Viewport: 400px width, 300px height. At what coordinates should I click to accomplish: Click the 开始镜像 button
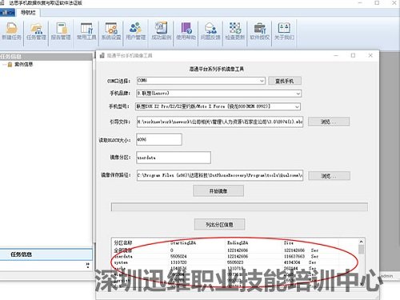click(x=218, y=191)
